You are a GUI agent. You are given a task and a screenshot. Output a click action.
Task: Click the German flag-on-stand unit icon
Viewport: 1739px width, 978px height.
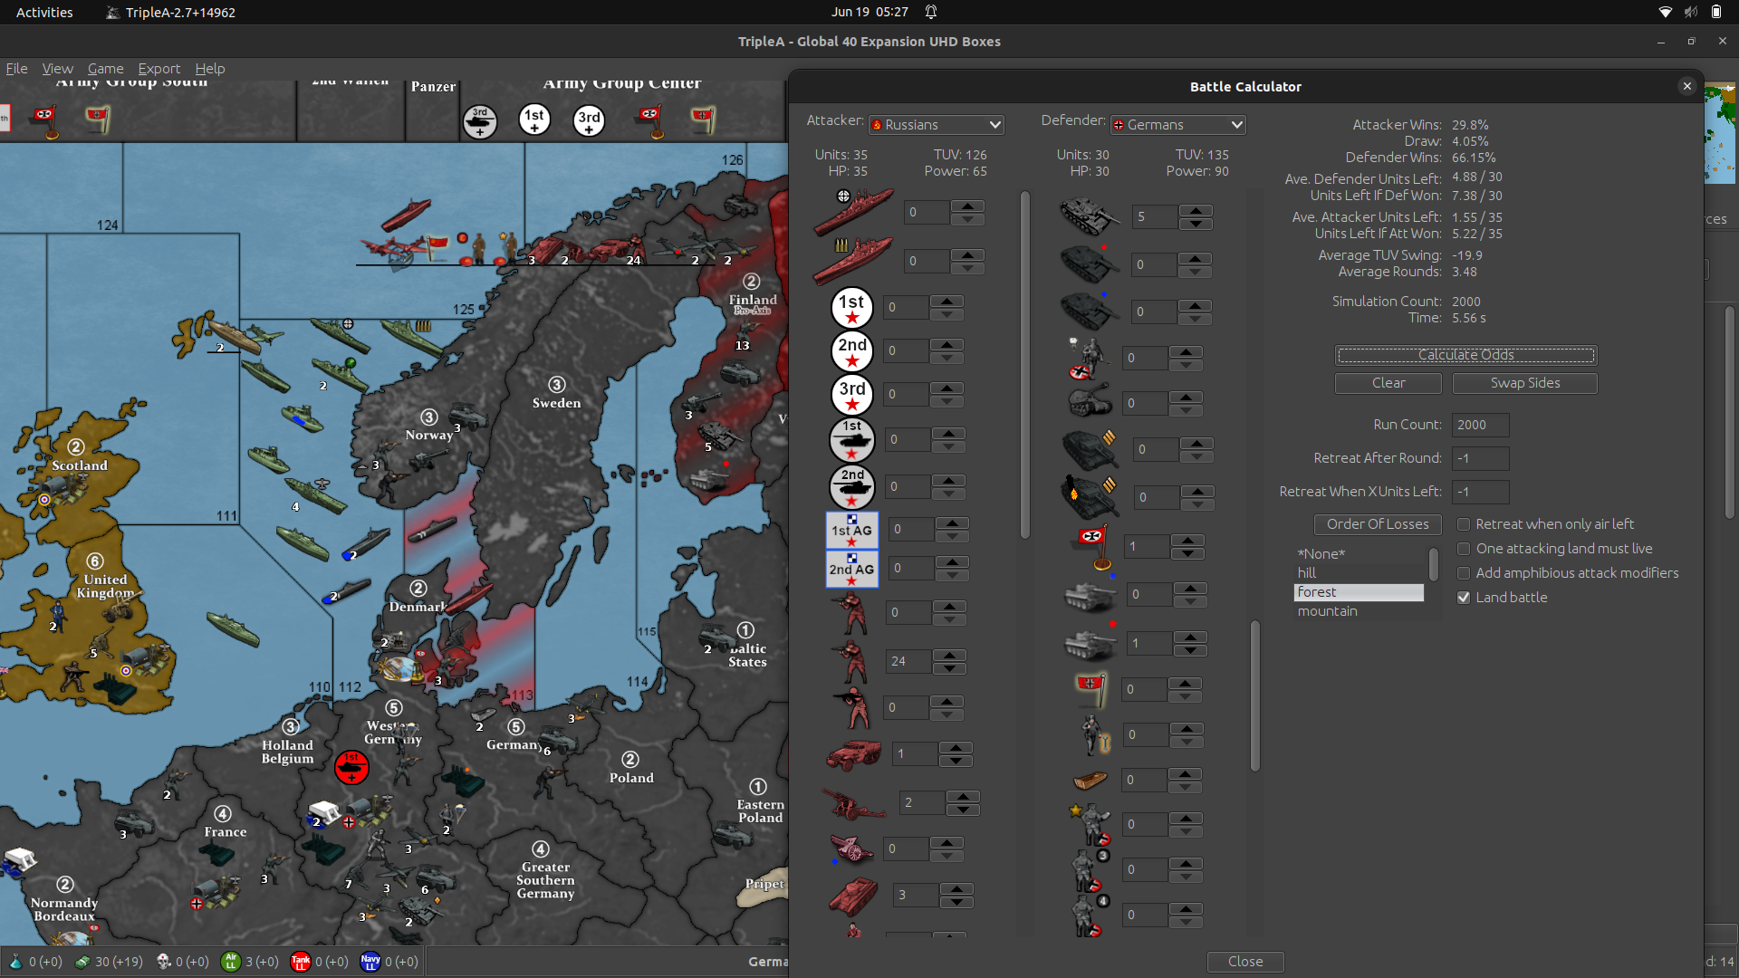1093,546
